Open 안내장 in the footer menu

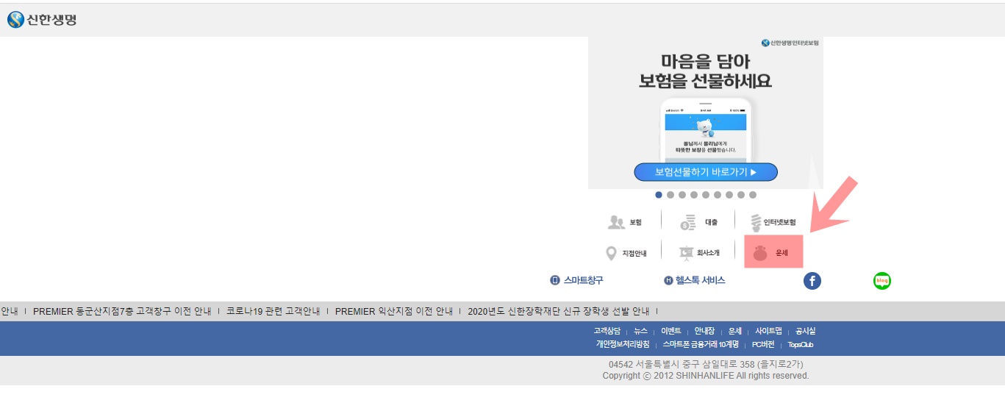click(704, 331)
